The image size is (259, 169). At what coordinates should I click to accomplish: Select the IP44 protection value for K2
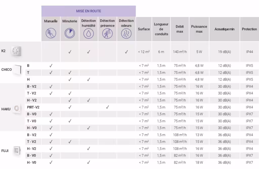point(249,52)
